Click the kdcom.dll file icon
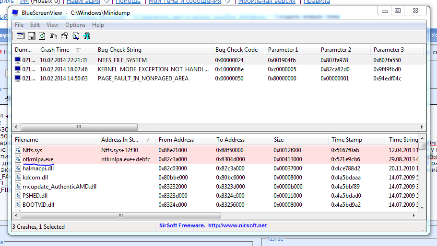437x246 pixels. 18,178
